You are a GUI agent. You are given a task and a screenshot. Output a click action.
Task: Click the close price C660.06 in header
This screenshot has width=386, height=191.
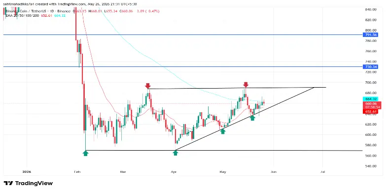pos(126,11)
